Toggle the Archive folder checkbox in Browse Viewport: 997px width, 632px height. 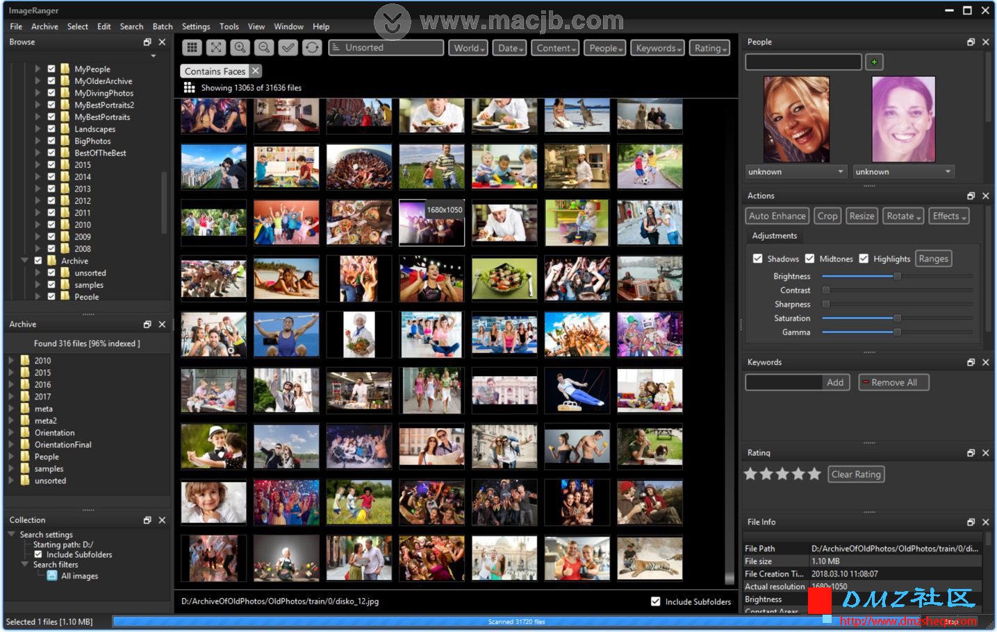pos(38,261)
